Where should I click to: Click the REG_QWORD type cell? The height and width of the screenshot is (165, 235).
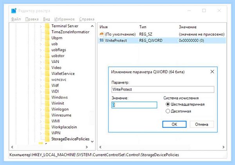pos(151,40)
